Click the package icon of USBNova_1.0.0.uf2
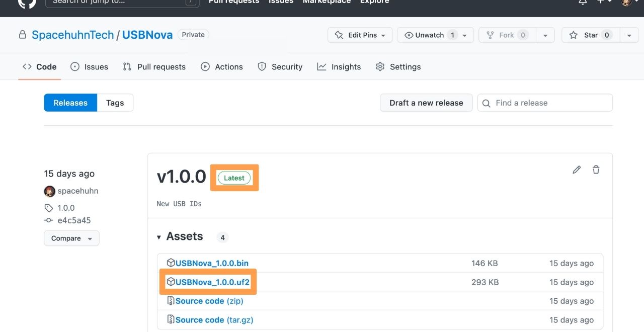The height and width of the screenshot is (332, 644). 171,282
